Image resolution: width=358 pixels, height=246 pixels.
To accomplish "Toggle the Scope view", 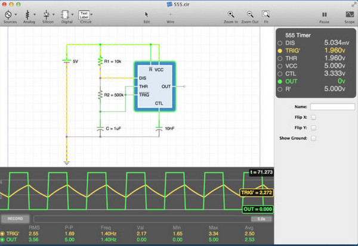I will [348, 14].
